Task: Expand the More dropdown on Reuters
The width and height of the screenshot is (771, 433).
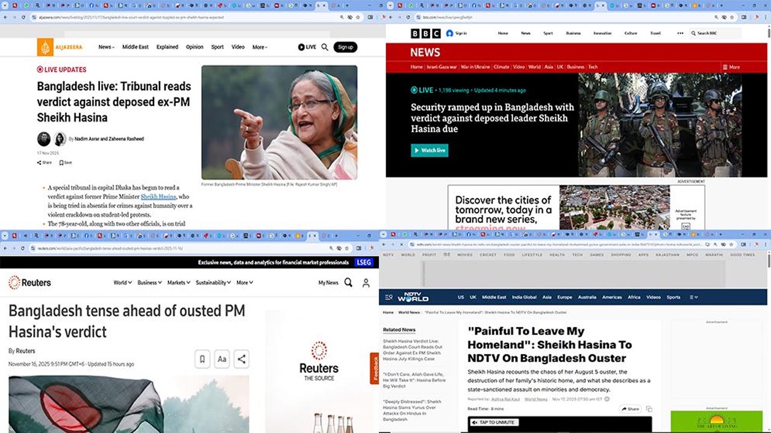Action: click(x=244, y=282)
